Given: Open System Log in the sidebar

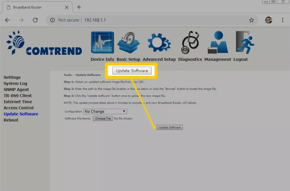Looking at the screenshot, I should coord(15,83).
